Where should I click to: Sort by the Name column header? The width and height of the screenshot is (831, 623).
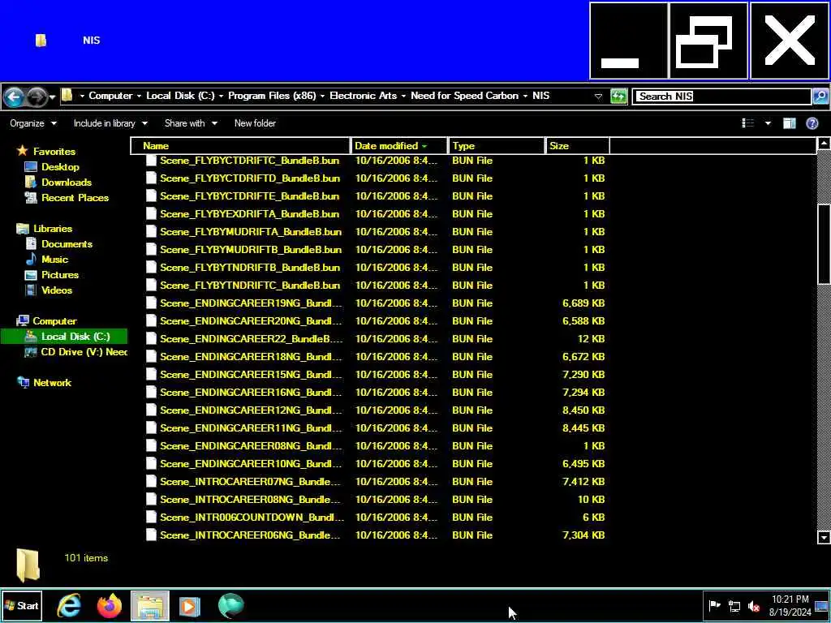(x=240, y=146)
